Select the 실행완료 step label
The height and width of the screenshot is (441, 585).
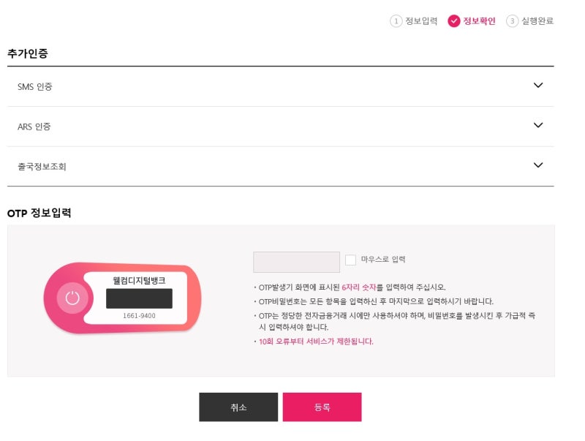537,21
